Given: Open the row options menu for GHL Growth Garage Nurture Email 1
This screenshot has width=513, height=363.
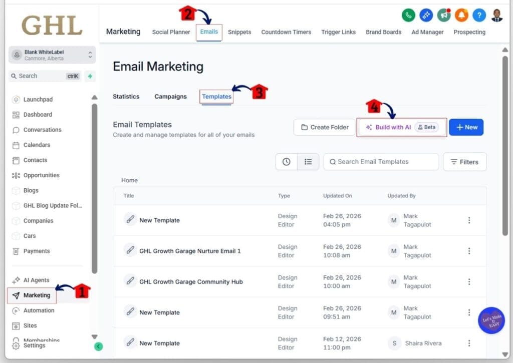Looking at the screenshot, I should coord(469,250).
